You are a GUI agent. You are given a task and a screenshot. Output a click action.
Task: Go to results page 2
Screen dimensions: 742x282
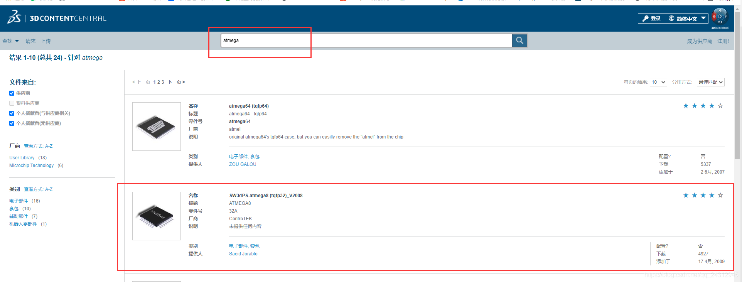click(x=159, y=82)
